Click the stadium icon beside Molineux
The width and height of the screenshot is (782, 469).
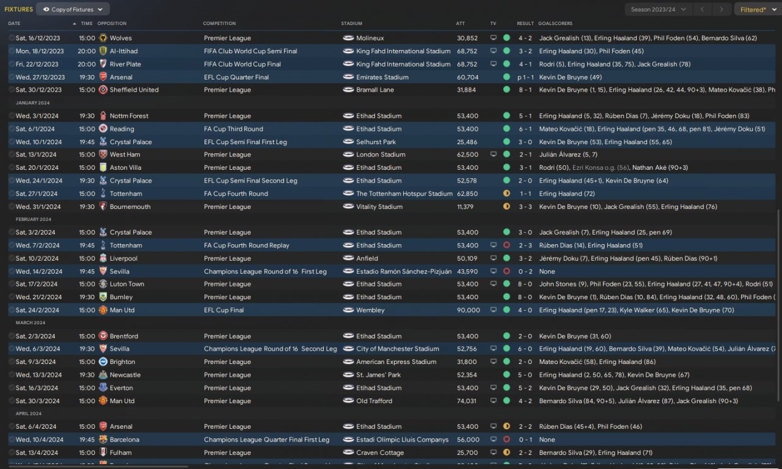coord(349,38)
